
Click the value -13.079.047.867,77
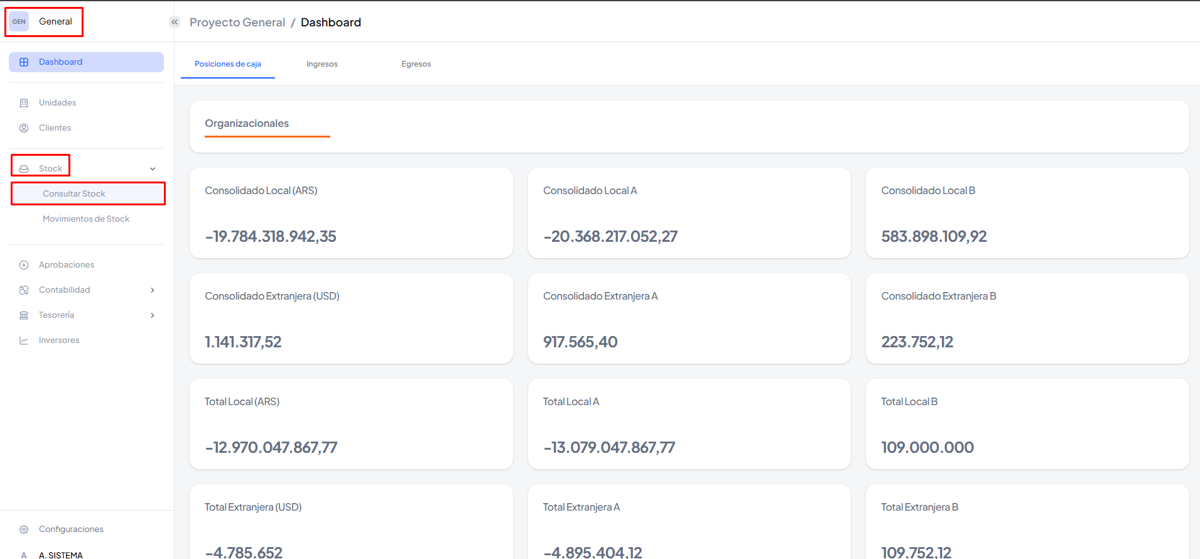coord(609,448)
